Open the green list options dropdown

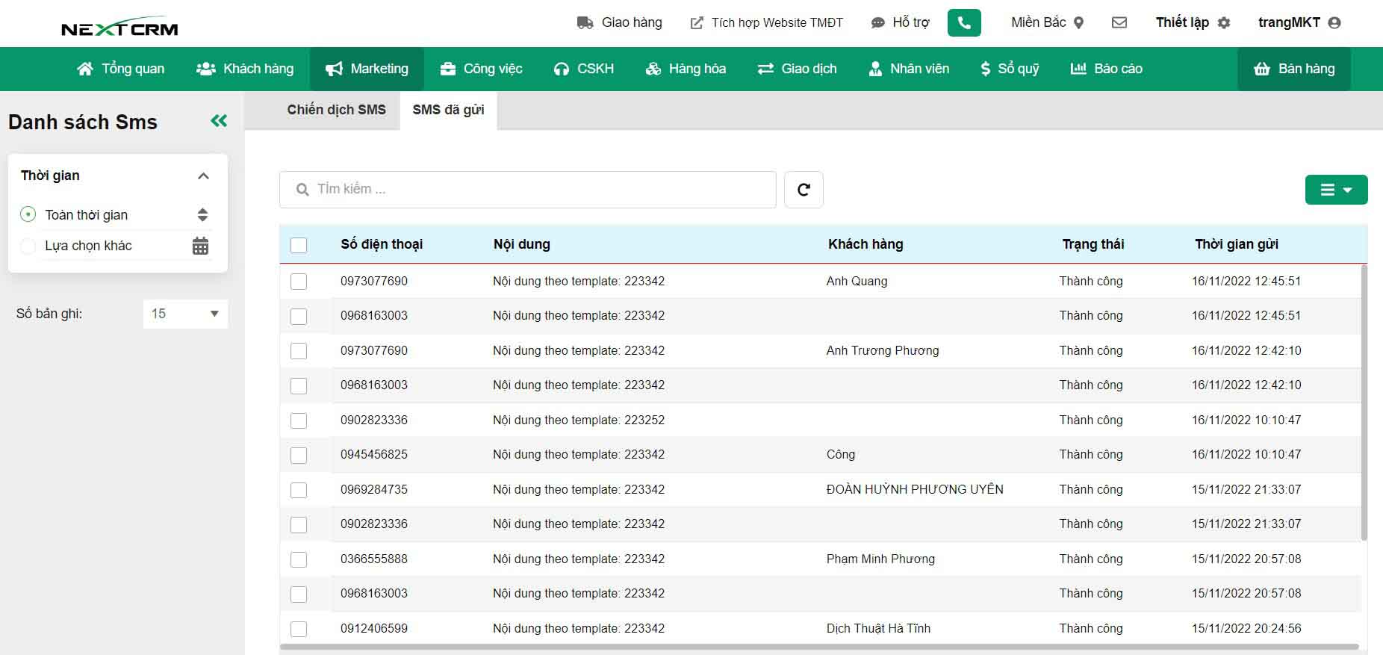click(x=1335, y=190)
